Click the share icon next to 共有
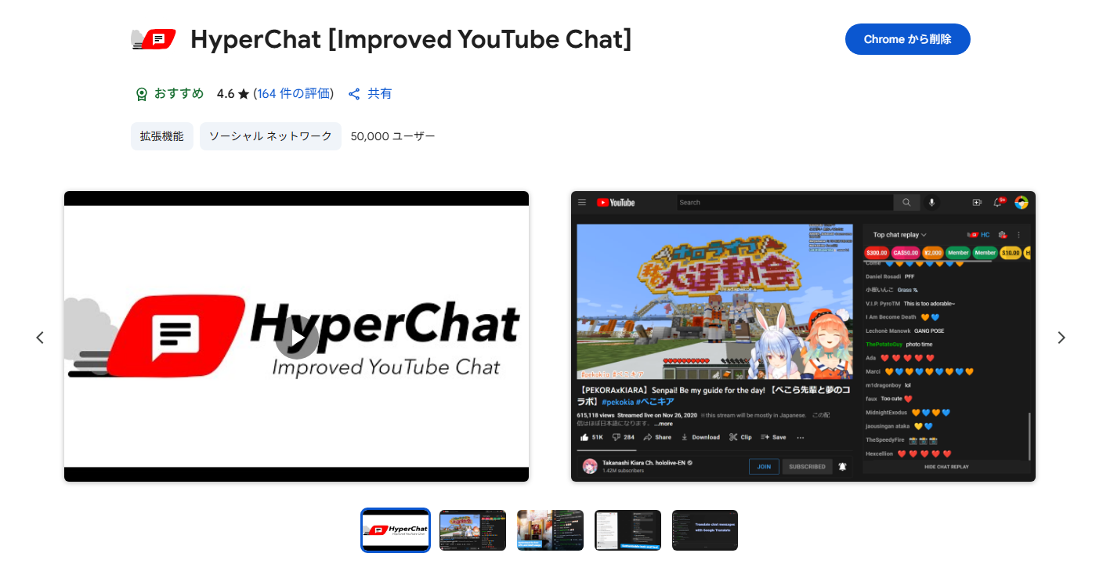 [x=354, y=94]
